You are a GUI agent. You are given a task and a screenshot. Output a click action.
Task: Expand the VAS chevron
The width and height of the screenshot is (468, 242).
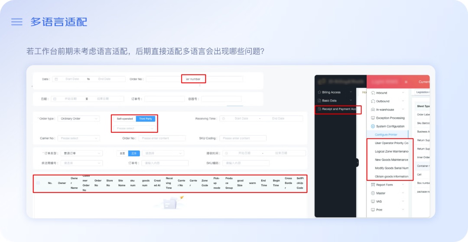pos(403,202)
